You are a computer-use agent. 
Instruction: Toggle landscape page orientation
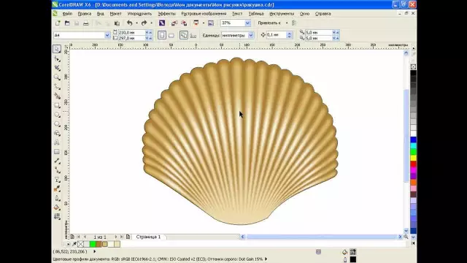(171, 36)
